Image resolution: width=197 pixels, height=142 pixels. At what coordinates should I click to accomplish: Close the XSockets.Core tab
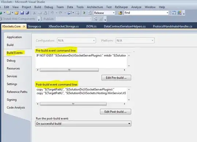pos(24,26)
